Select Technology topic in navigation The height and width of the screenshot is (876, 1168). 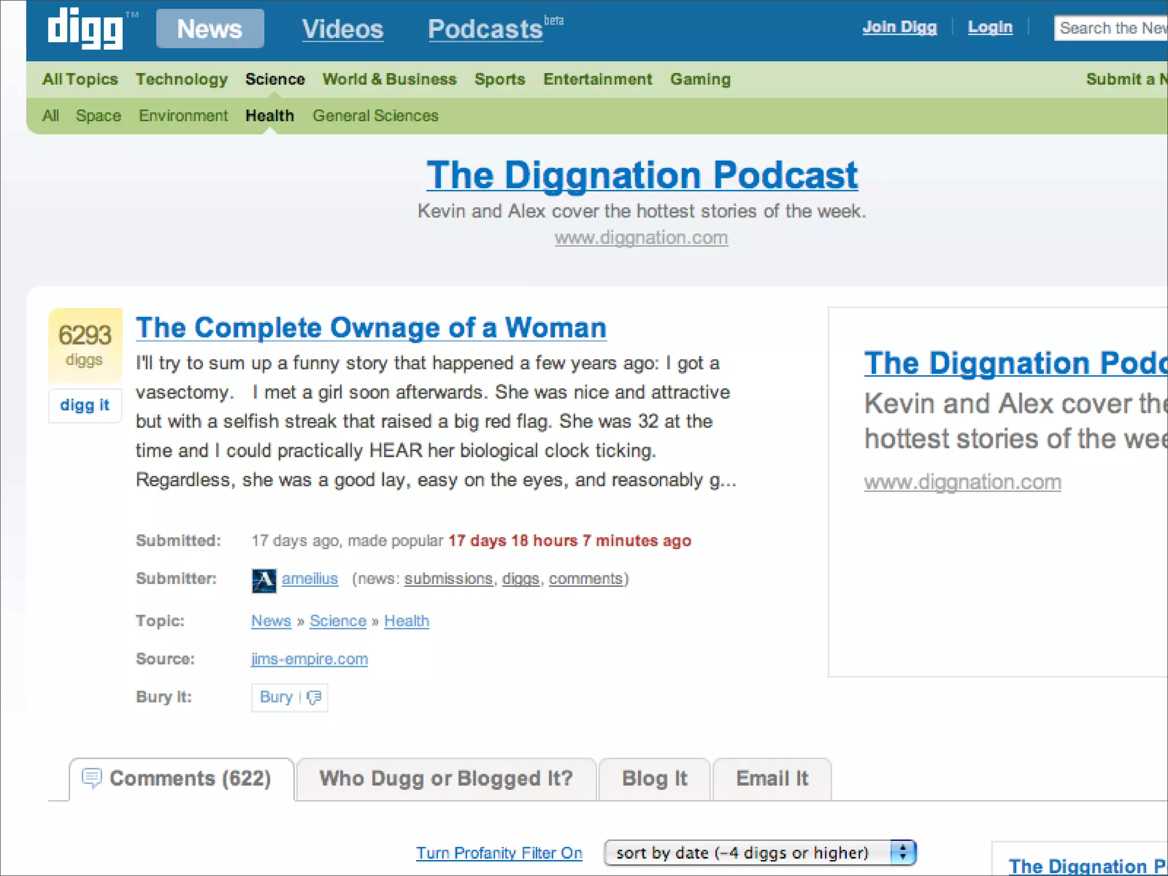(181, 79)
